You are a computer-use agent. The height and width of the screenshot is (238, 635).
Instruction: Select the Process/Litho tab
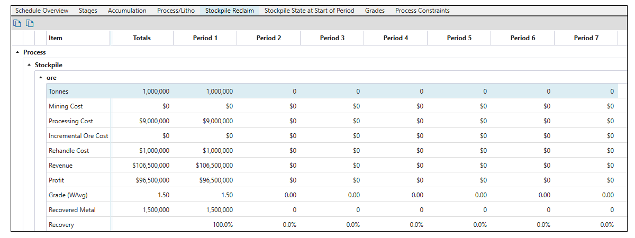[x=176, y=10]
